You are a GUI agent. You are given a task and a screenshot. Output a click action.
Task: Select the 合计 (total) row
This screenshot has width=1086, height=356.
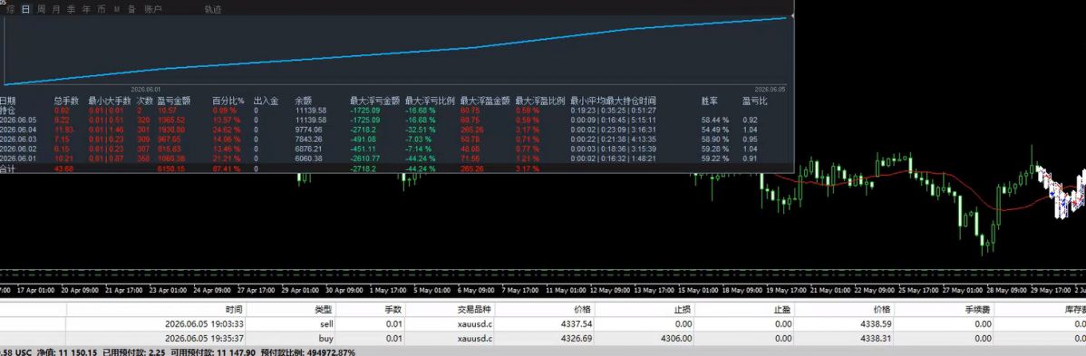396,168
